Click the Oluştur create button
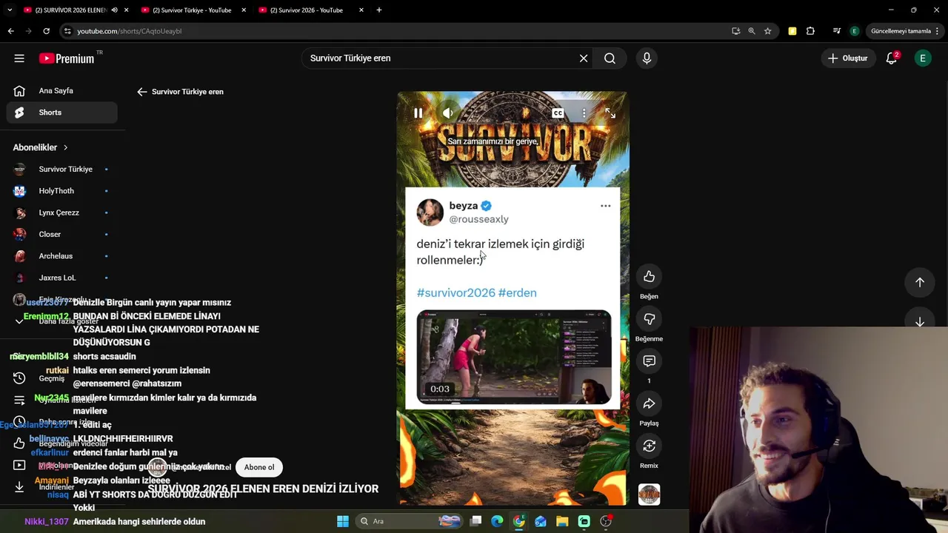The image size is (948, 533). click(x=848, y=58)
